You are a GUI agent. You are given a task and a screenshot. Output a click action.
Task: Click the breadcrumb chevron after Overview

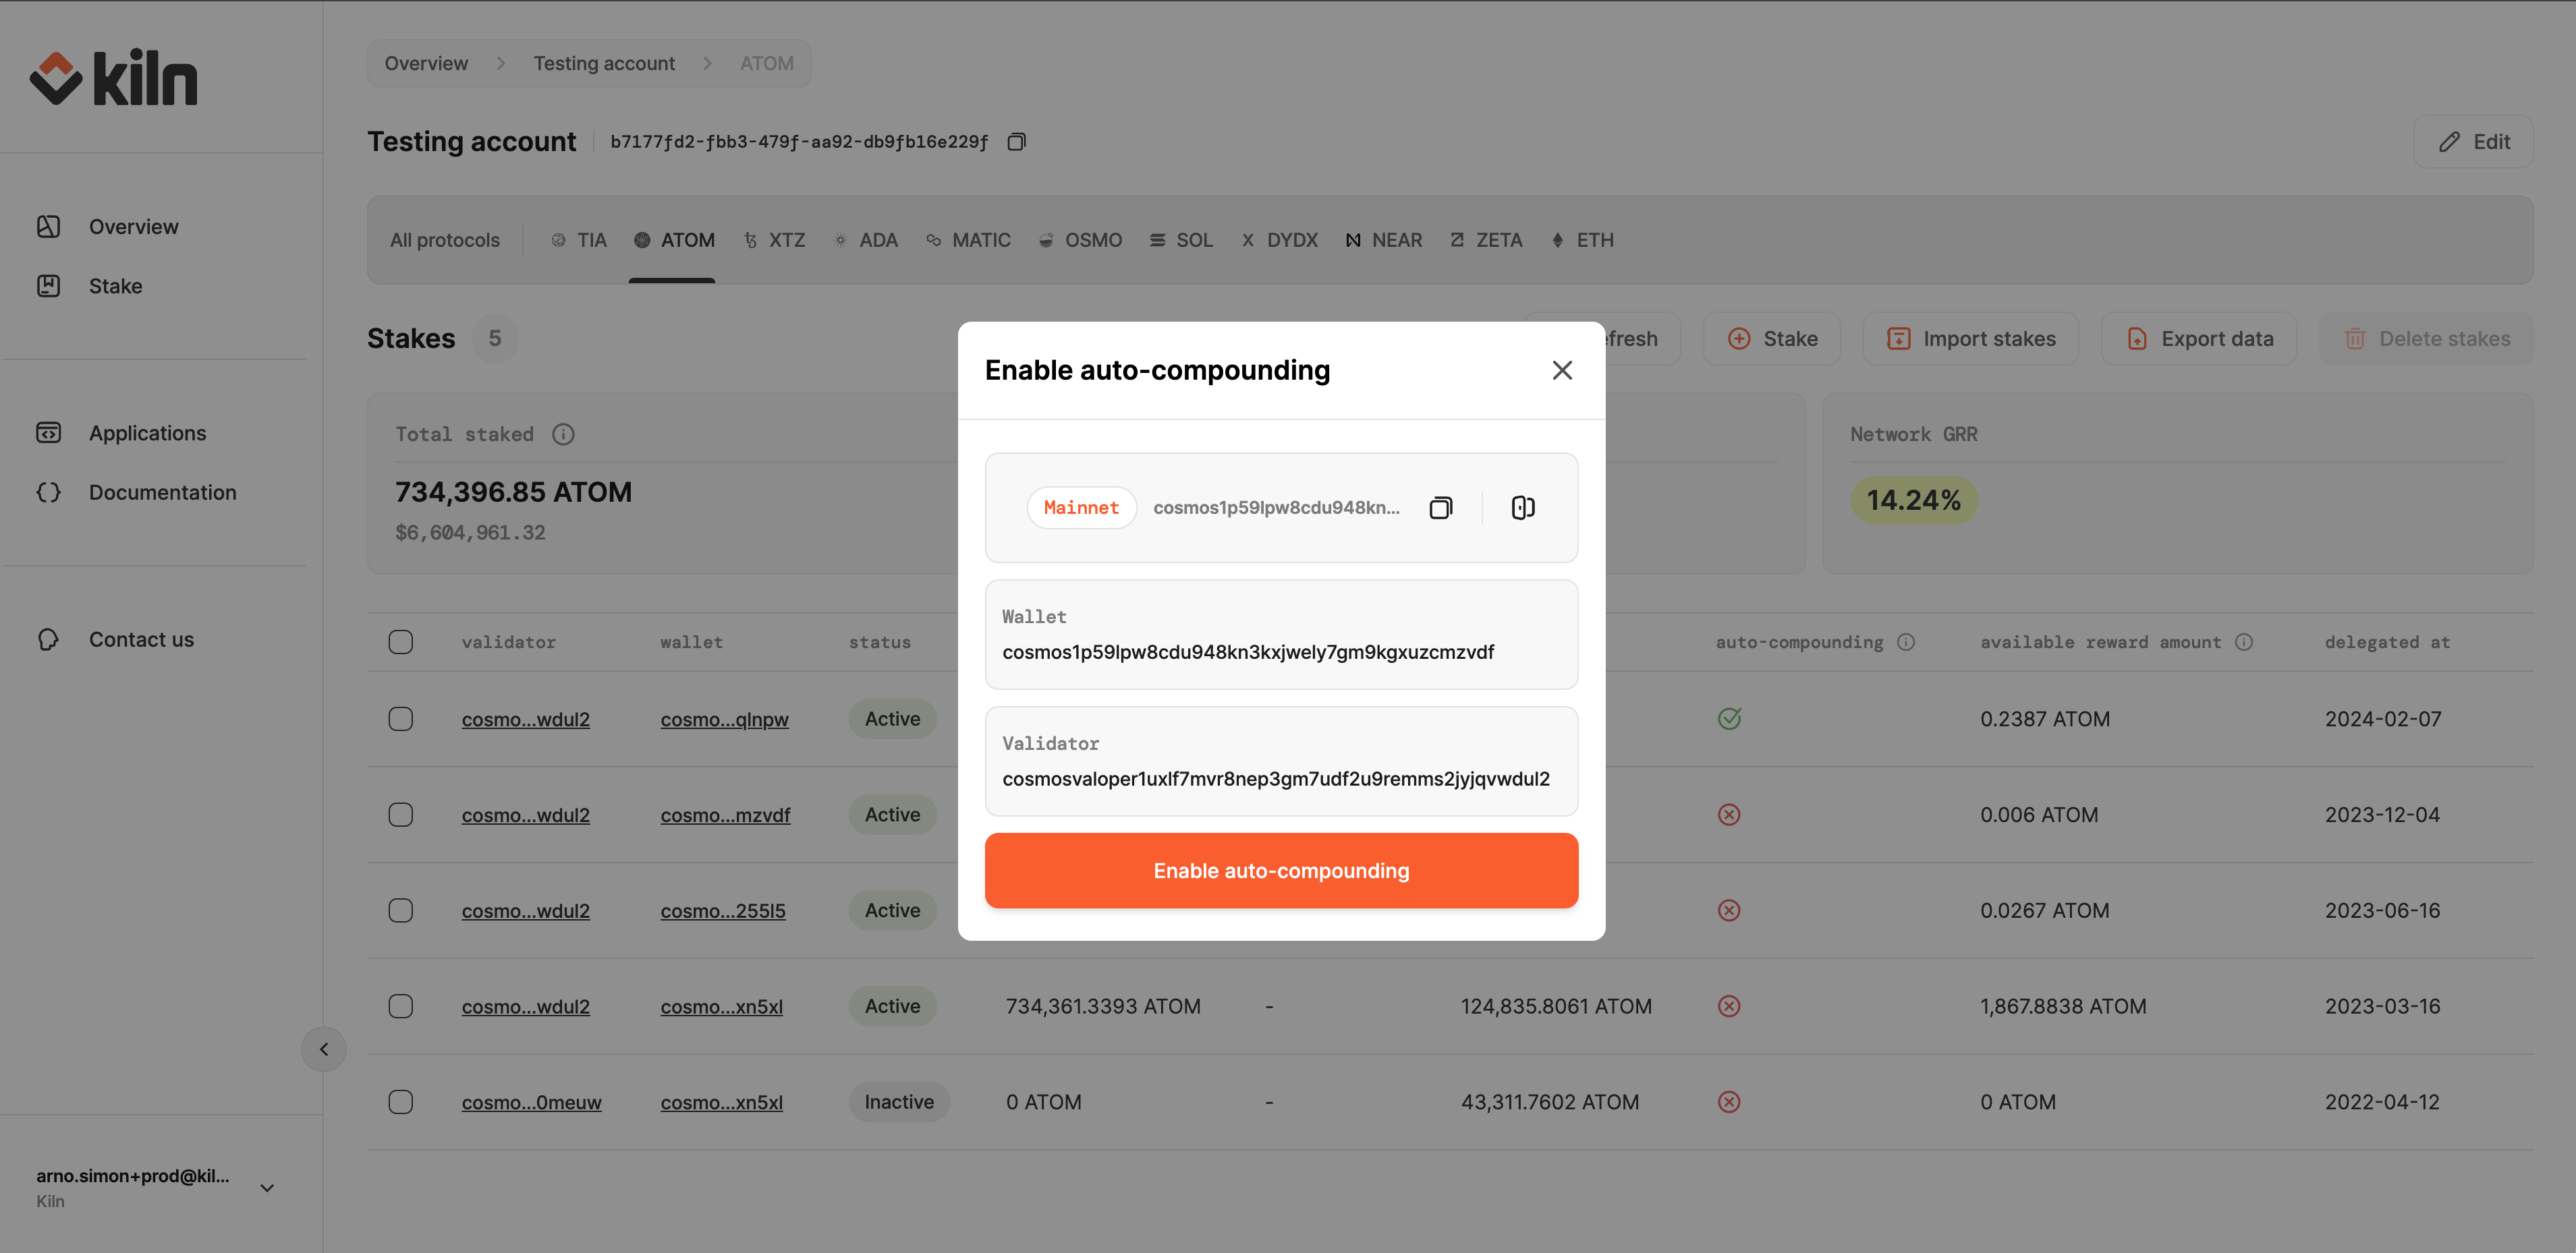click(x=501, y=64)
